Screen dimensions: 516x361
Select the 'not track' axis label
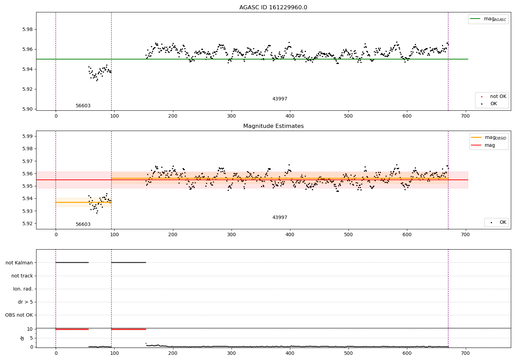[22, 276]
